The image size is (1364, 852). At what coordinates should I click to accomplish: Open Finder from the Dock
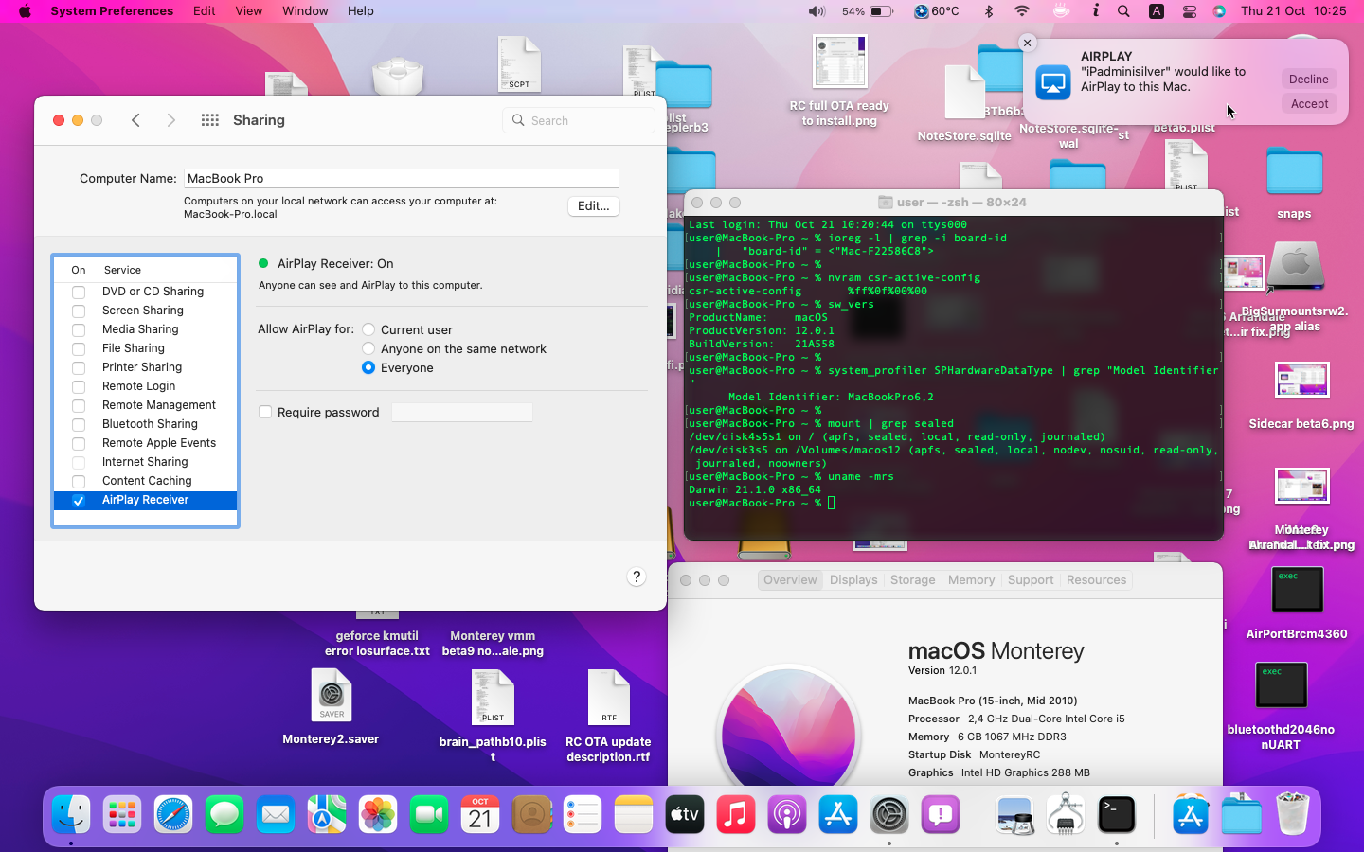(71, 814)
